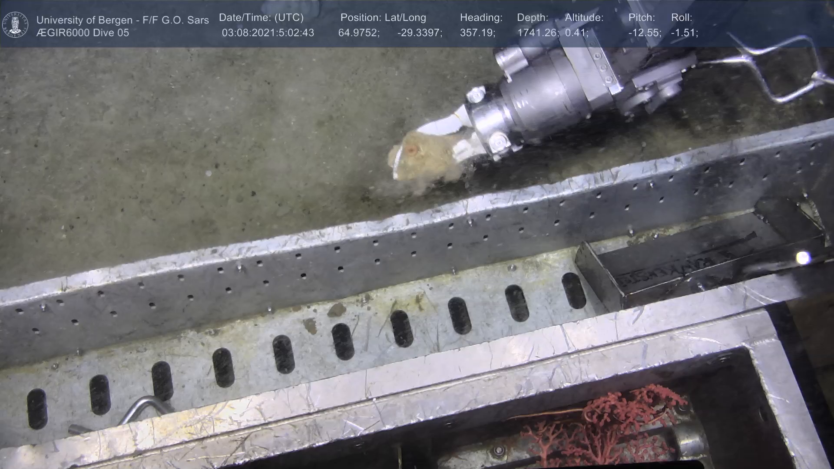Click the heading value 357.19
The height and width of the screenshot is (469, 834).
477,33
